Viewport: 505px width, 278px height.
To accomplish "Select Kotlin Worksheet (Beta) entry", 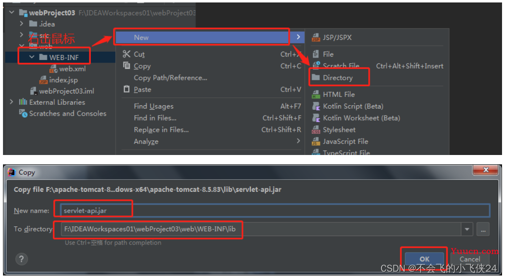I will tap(361, 118).
